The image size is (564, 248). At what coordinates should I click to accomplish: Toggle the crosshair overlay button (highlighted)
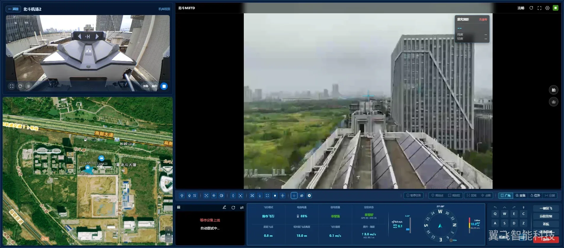[294, 196]
